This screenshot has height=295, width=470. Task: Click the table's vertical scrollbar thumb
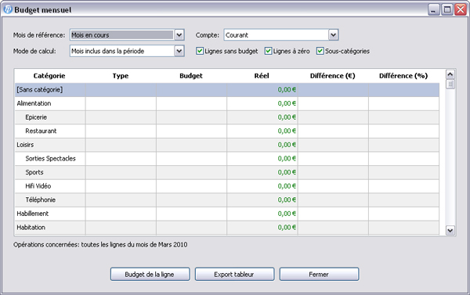(x=450, y=84)
